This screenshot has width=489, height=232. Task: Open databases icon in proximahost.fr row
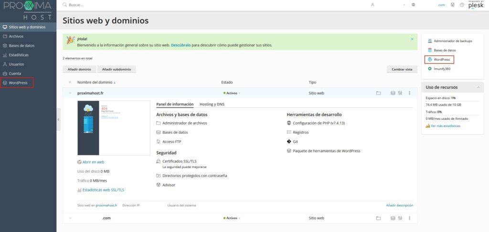pos(393,93)
